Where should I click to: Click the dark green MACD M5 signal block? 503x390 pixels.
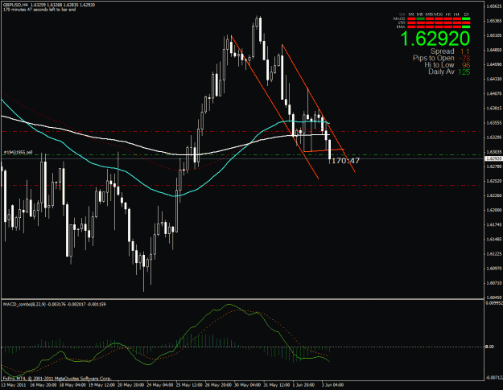[x=421, y=18]
